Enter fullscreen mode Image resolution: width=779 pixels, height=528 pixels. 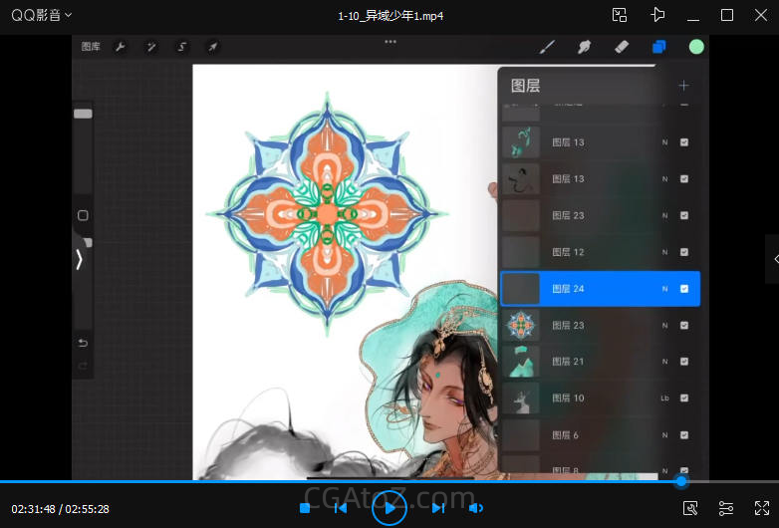pyautogui.click(x=762, y=508)
